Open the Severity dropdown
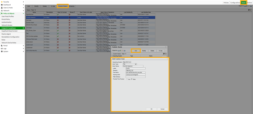 [129, 70]
